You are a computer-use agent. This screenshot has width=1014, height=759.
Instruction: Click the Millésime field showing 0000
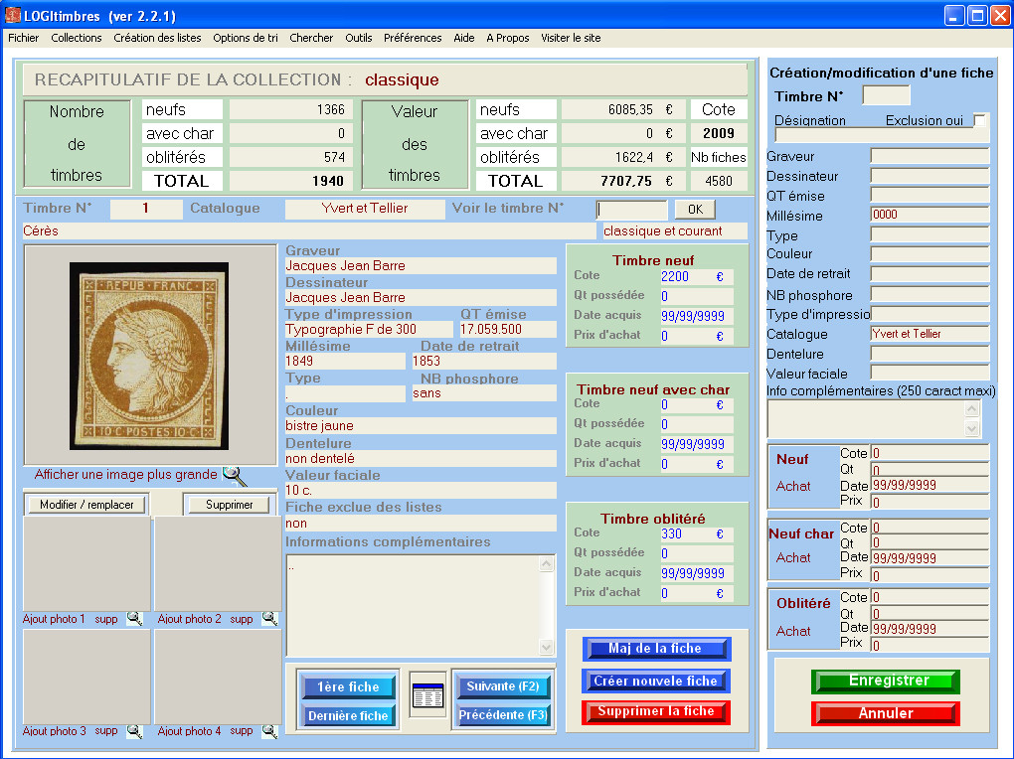[929, 215]
